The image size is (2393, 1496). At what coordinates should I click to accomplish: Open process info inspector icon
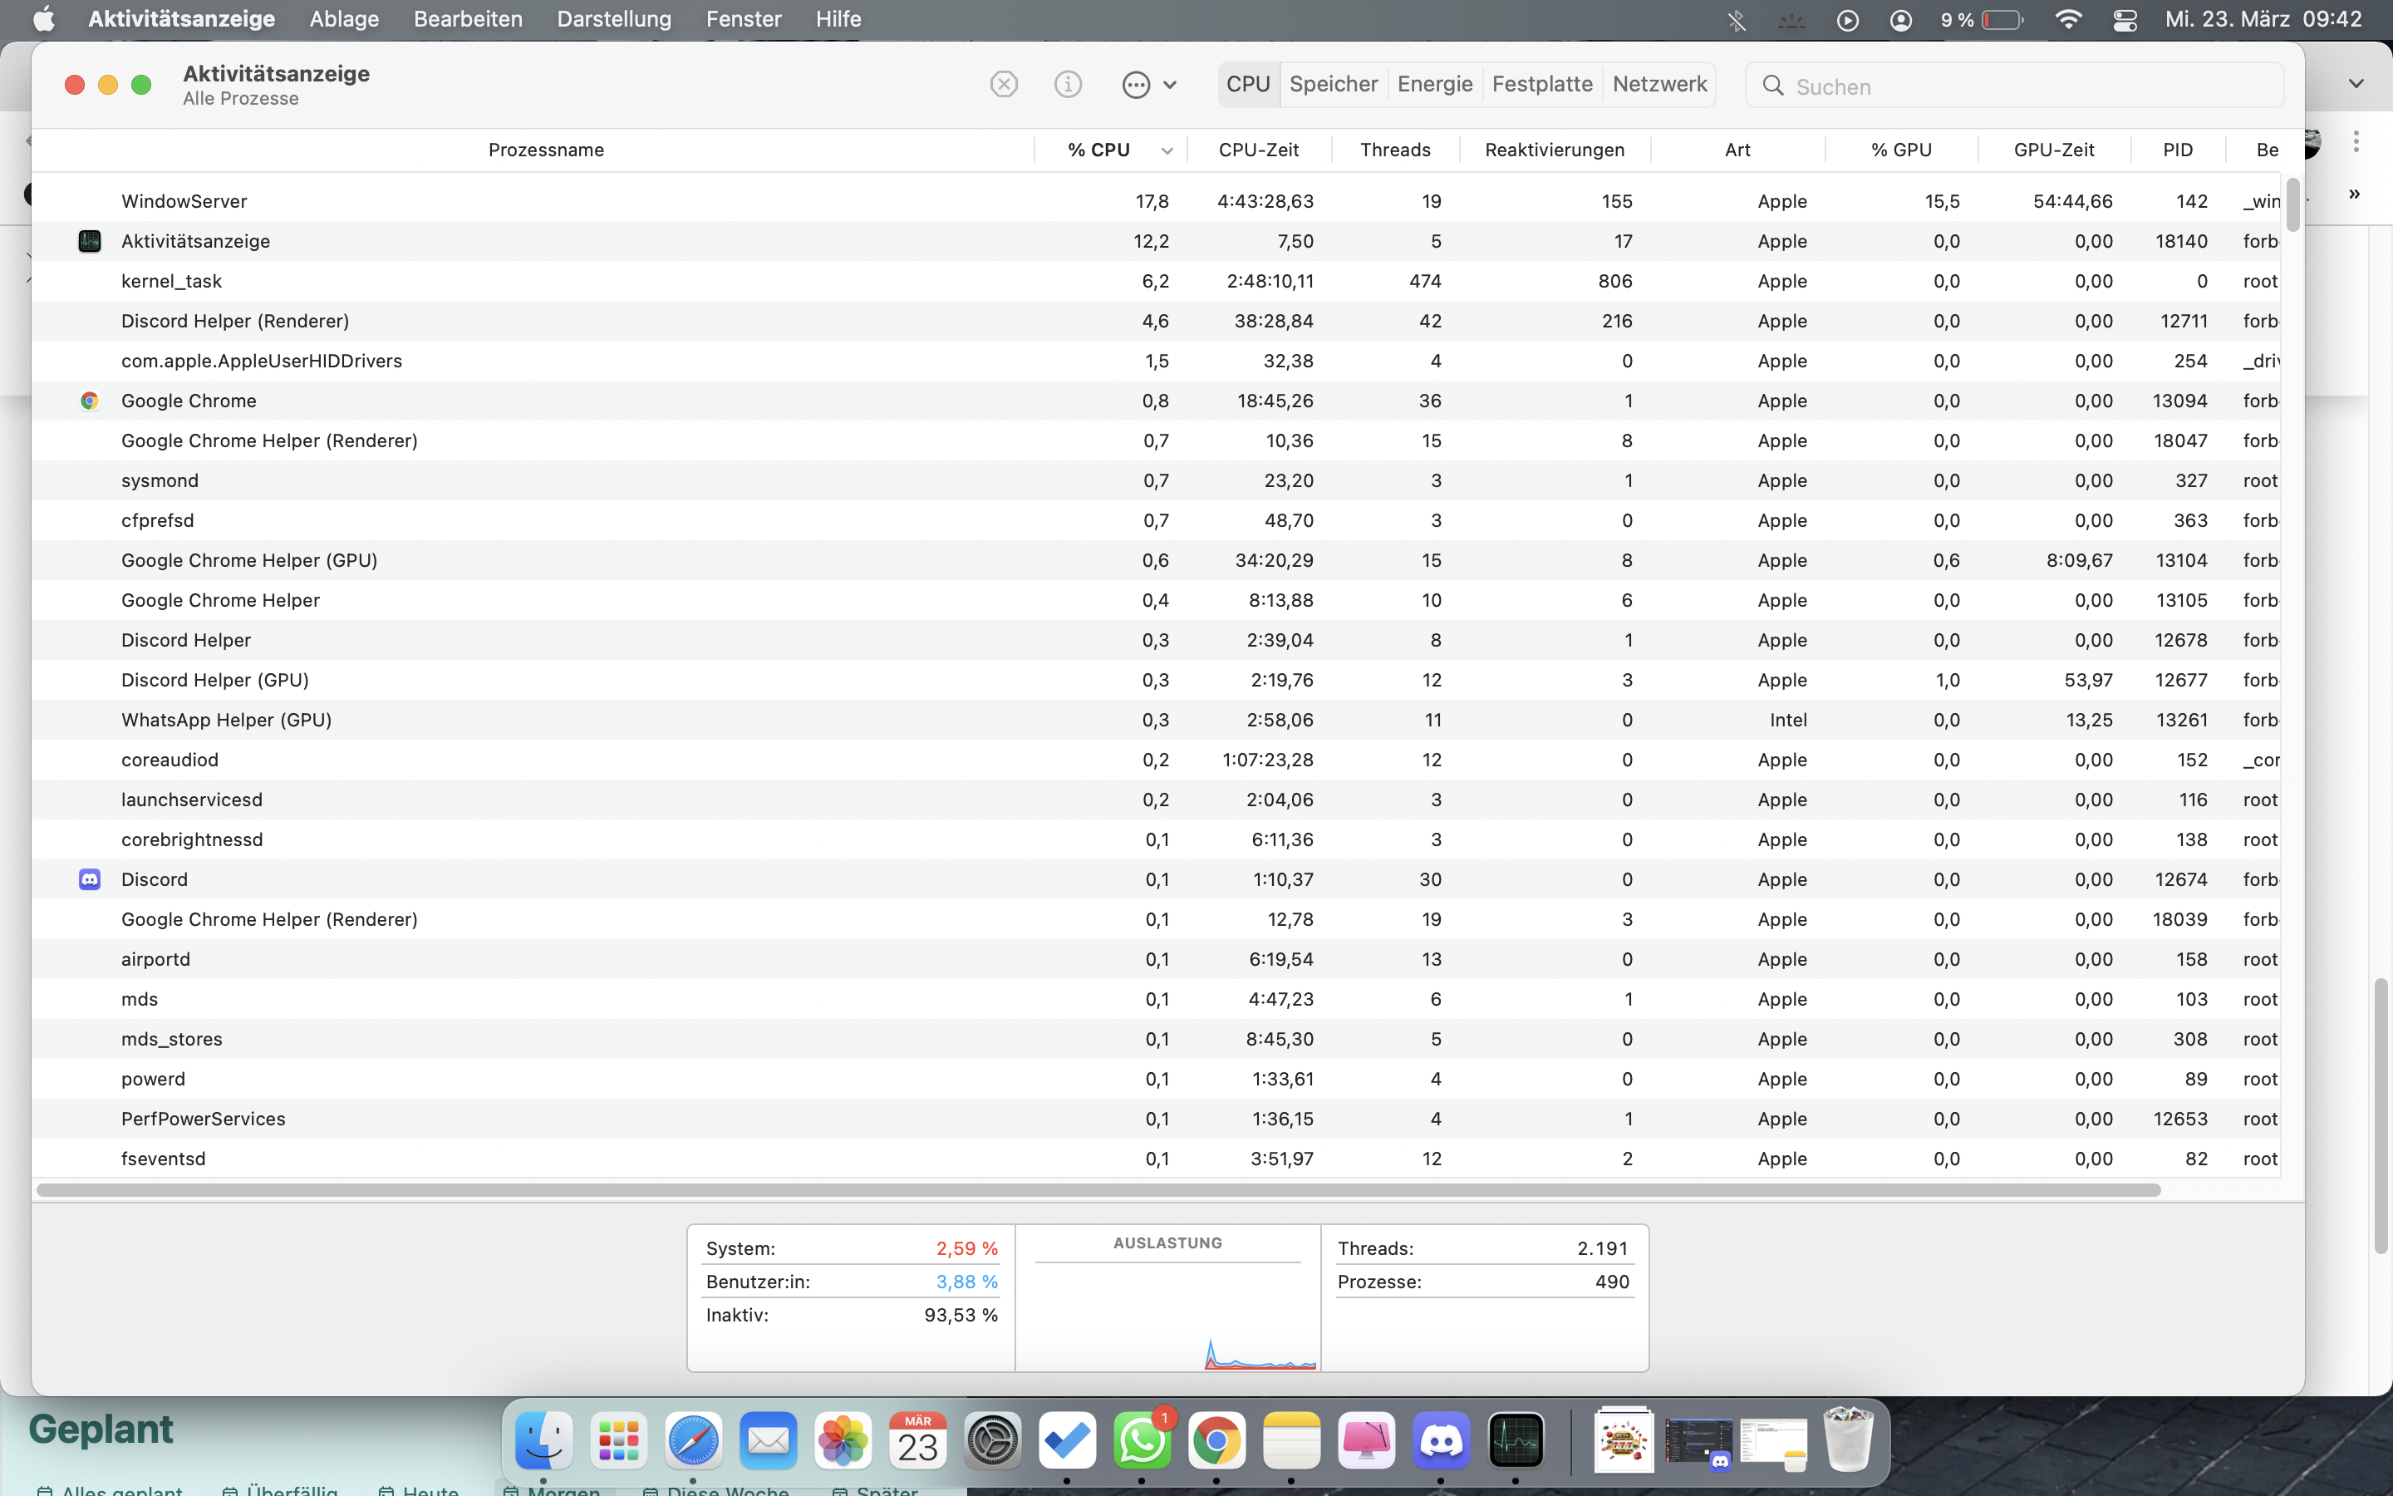pyautogui.click(x=1068, y=84)
